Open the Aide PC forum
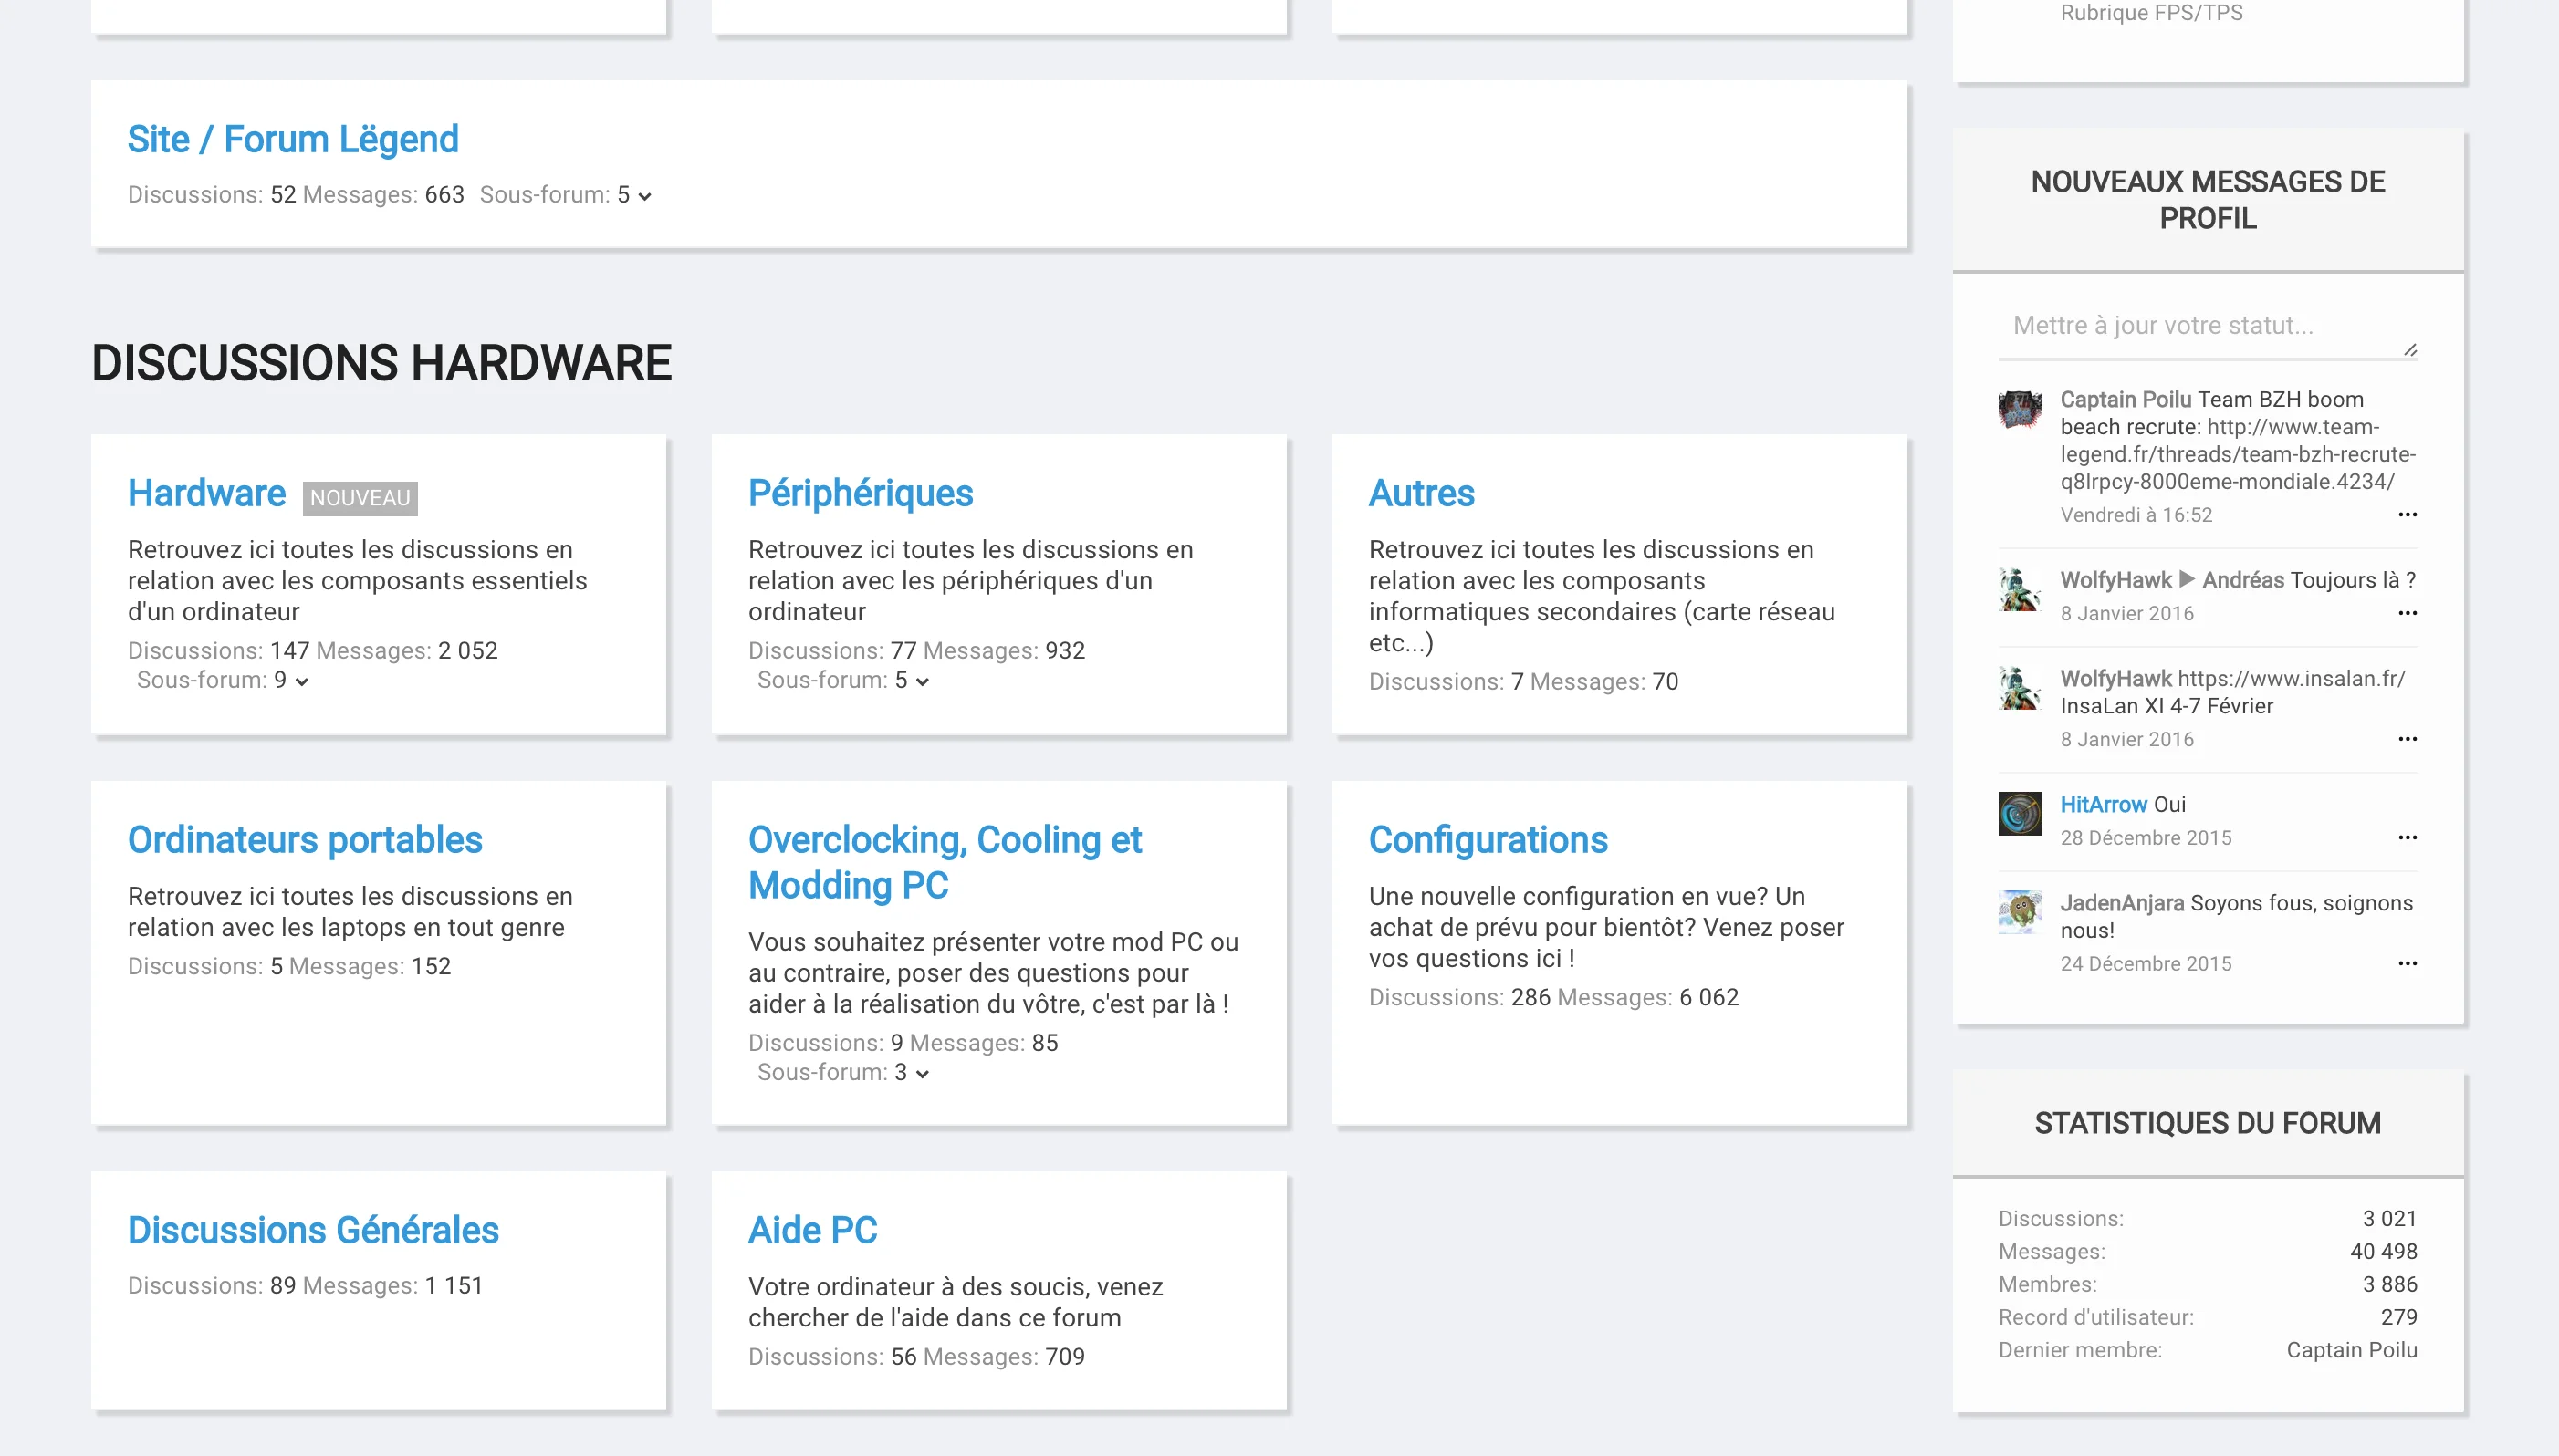 pos(811,1230)
